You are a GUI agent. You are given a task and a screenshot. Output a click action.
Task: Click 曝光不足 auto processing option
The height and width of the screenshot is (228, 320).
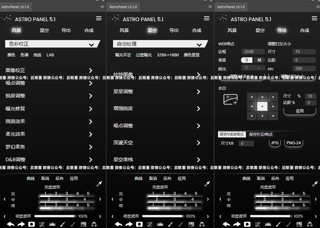point(123,55)
